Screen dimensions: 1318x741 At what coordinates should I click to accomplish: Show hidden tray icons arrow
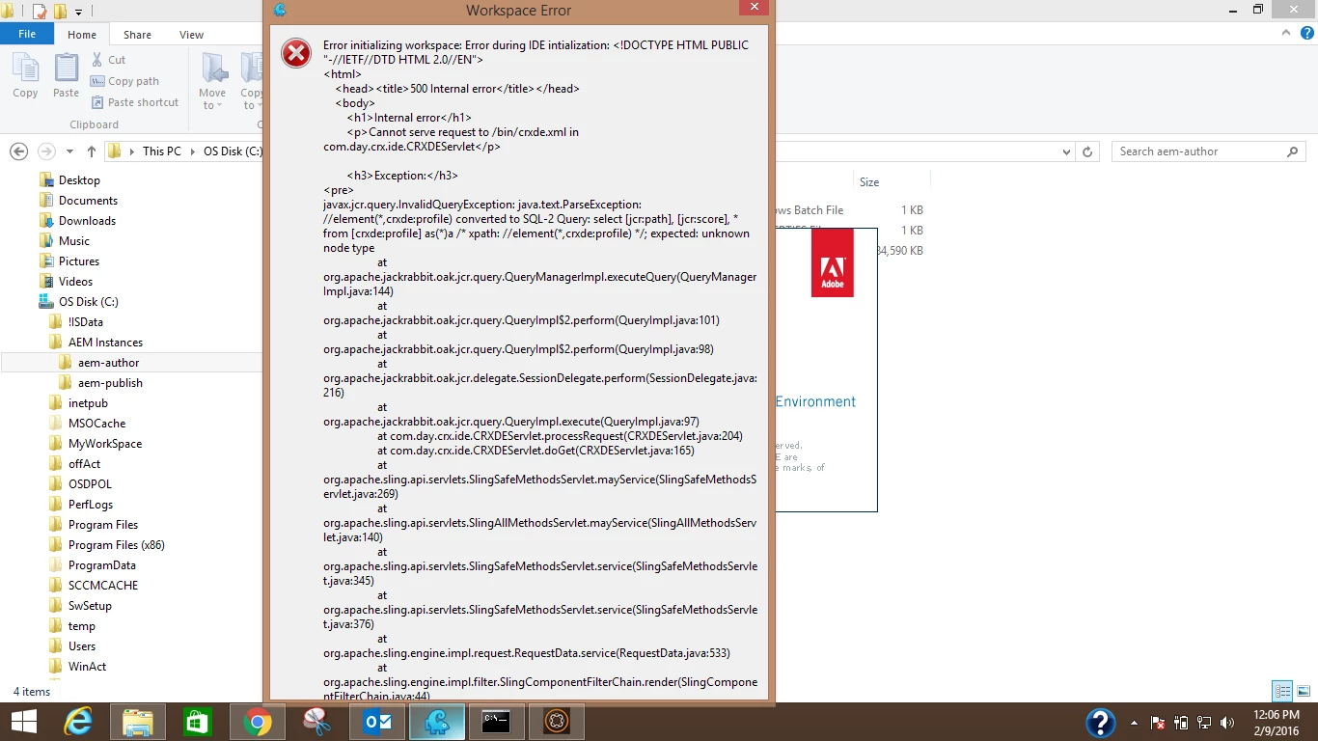click(x=1133, y=723)
